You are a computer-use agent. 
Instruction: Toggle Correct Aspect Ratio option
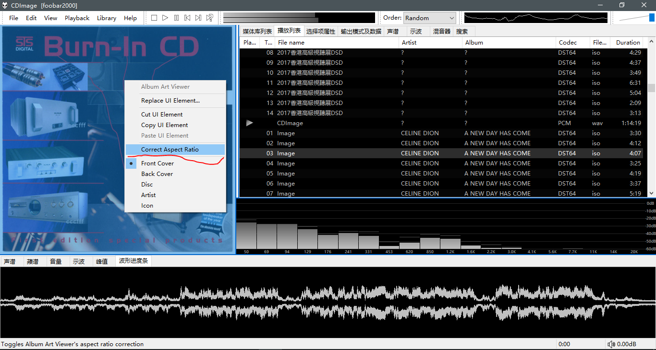point(170,150)
